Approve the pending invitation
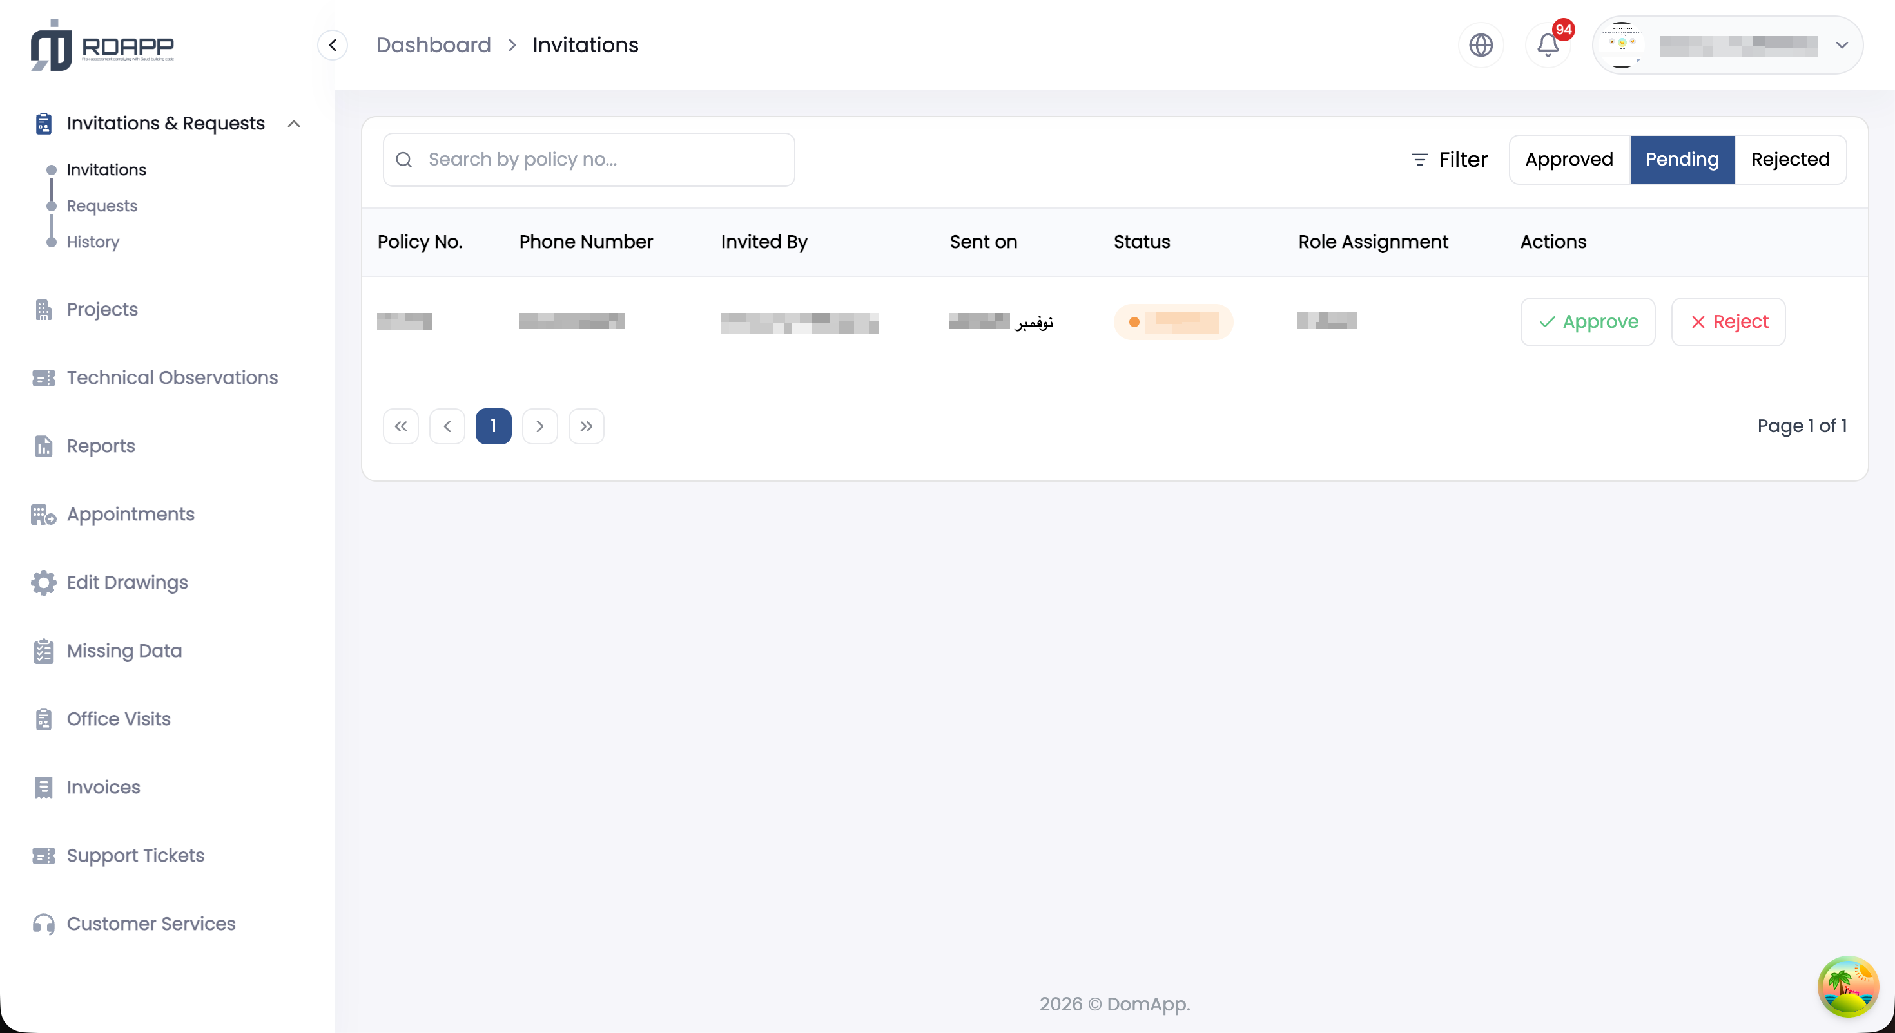This screenshot has height=1033, width=1895. click(1588, 322)
